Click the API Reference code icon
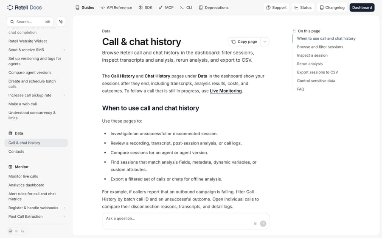382x238 pixels. click(x=103, y=8)
